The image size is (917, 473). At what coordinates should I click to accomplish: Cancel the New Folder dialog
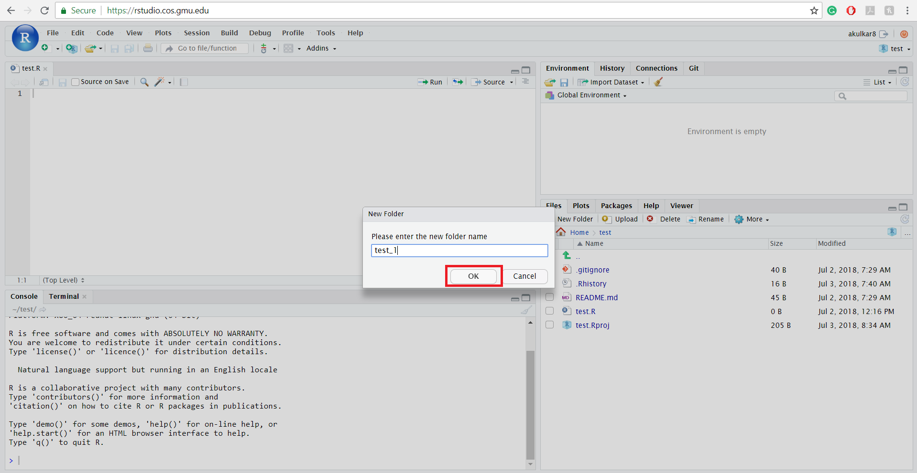pos(524,276)
